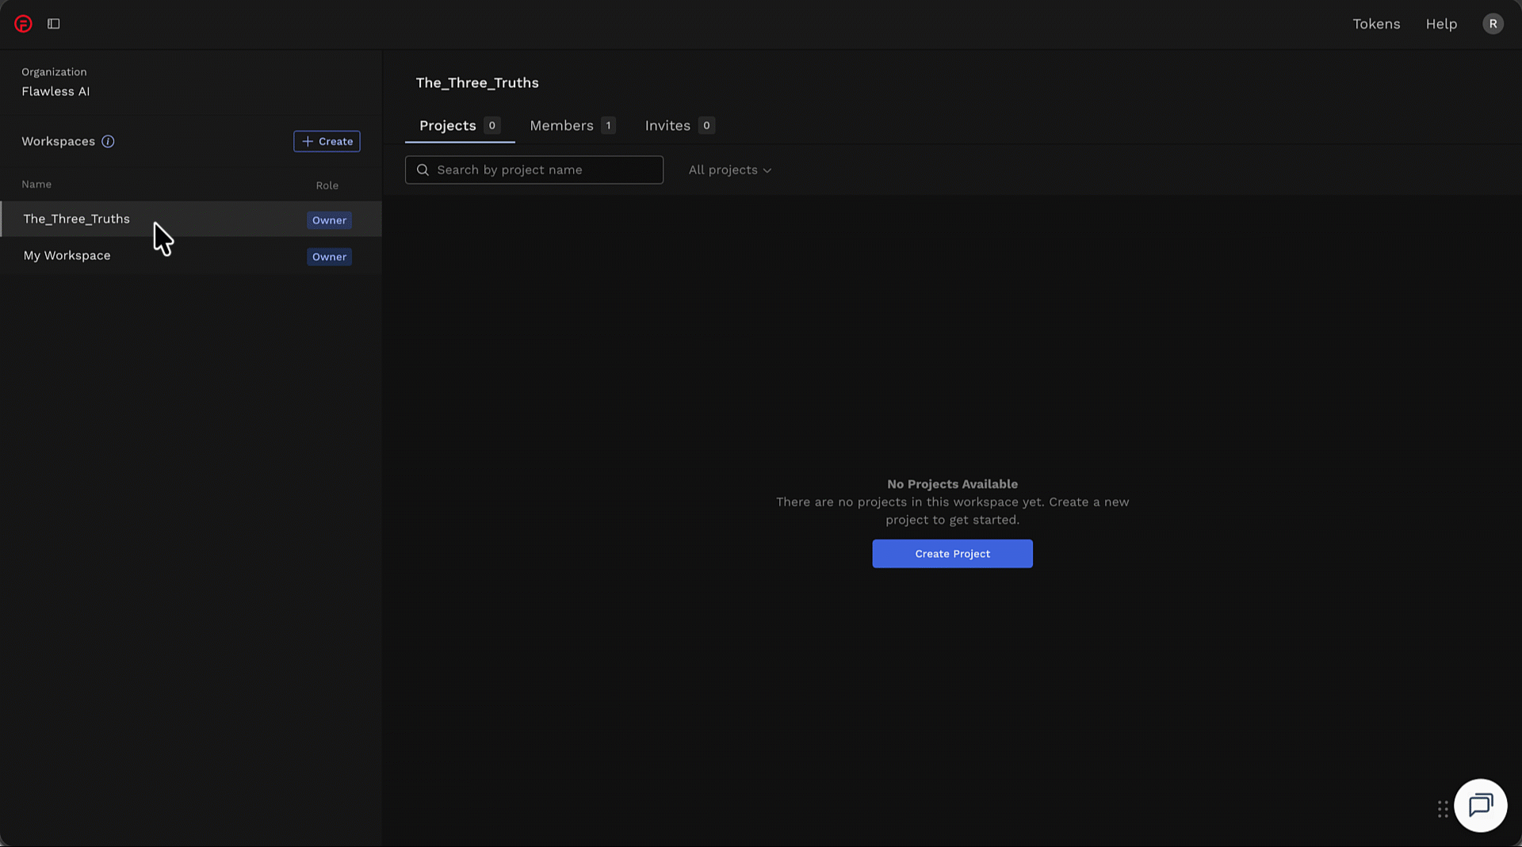The height and width of the screenshot is (847, 1522).
Task: Click the Workspaces section label
Action: [58, 141]
